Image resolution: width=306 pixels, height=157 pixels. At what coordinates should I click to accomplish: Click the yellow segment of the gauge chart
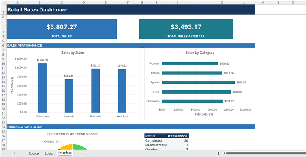pos(67,147)
